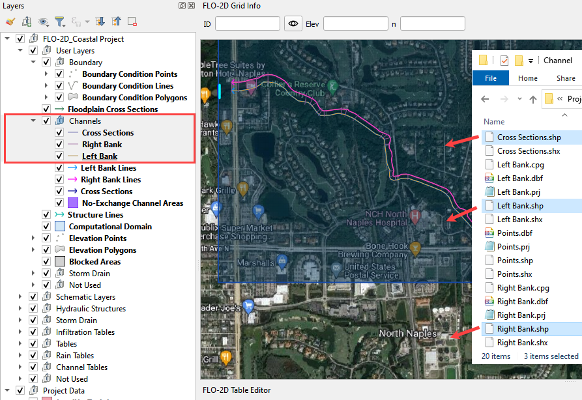Viewport: 582px width, 400px height.
Task: Click the Add Group icon in Layers toolbar
Action: [x=26, y=21]
